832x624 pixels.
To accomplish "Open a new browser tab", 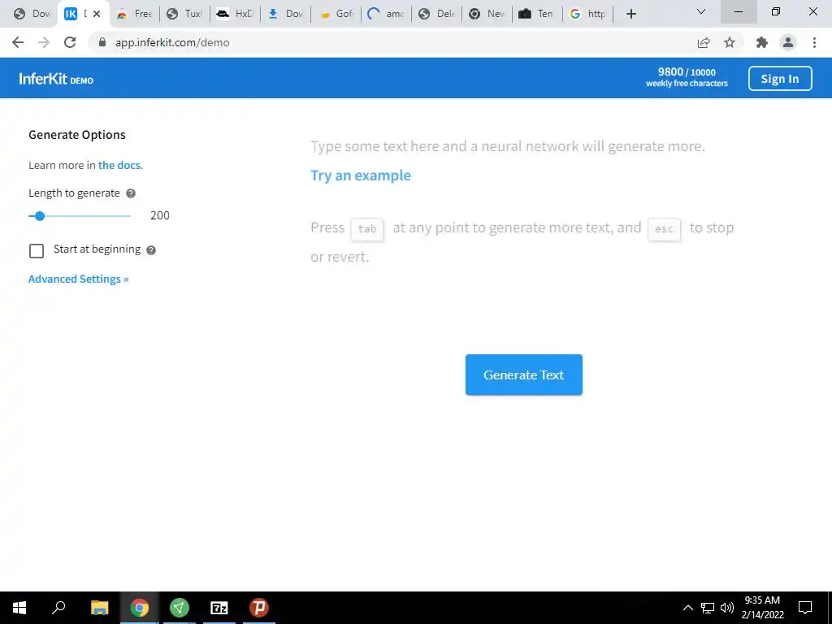I will pos(630,14).
